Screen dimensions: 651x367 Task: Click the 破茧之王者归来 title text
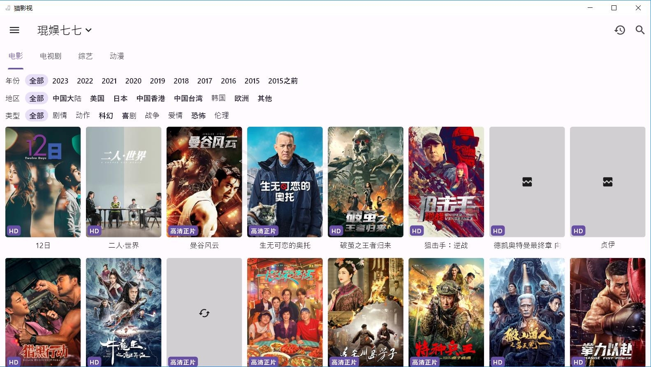(x=366, y=245)
